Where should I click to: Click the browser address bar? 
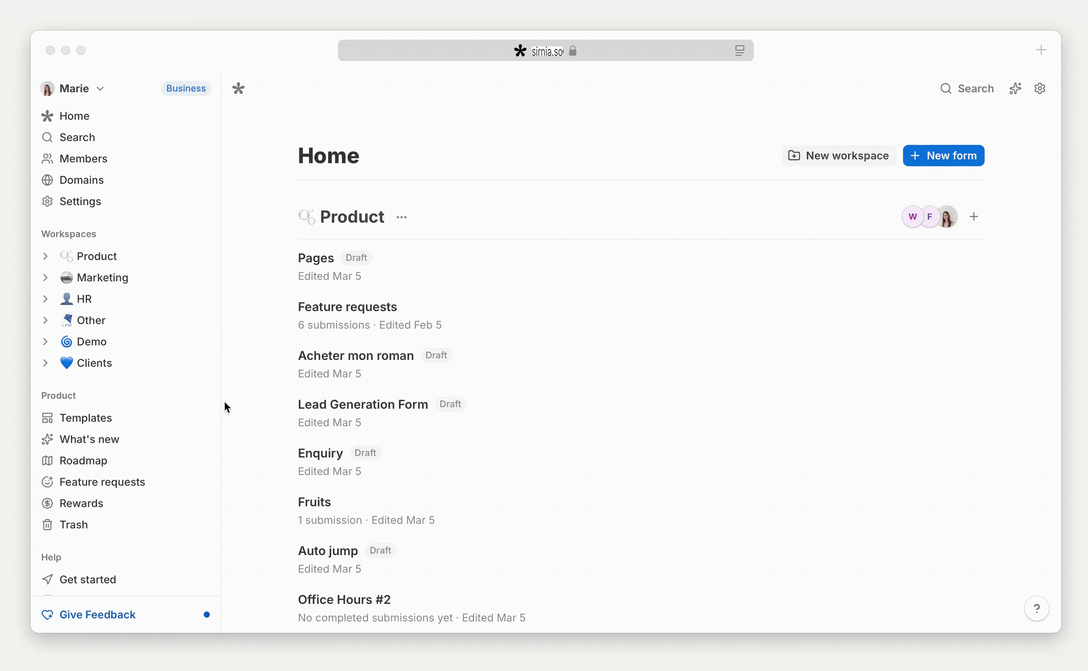(x=545, y=51)
